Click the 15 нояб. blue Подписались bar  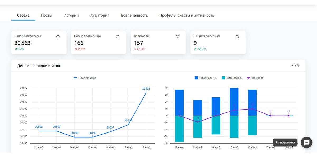click(234, 102)
